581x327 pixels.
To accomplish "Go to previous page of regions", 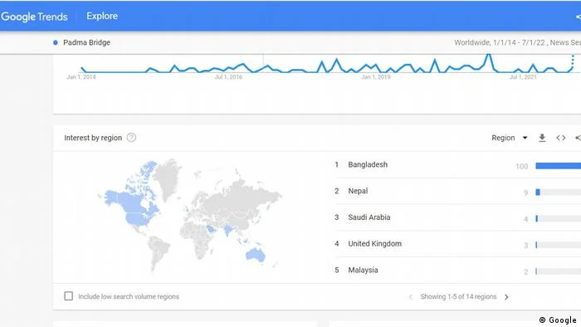I will click(x=410, y=297).
